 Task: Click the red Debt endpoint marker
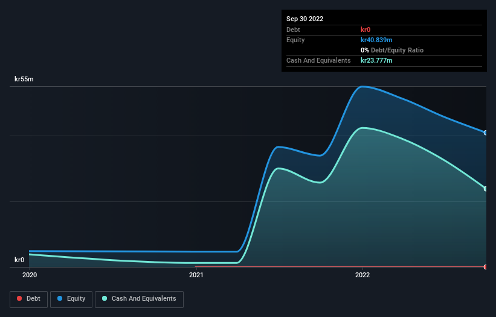click(x=486, y=267)
